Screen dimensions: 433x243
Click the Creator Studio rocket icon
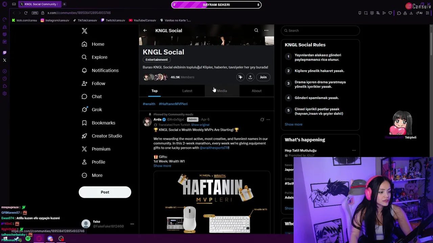(84, 136)
